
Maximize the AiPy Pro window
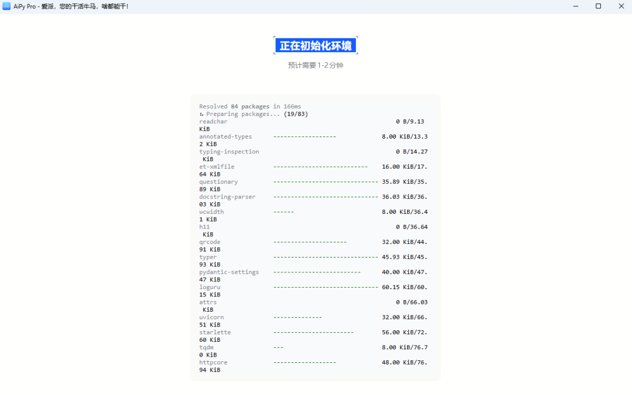(598, 6)
